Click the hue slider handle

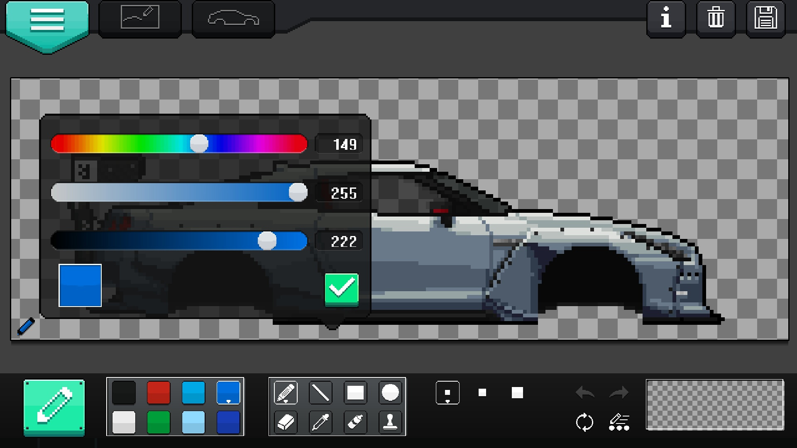199,144
